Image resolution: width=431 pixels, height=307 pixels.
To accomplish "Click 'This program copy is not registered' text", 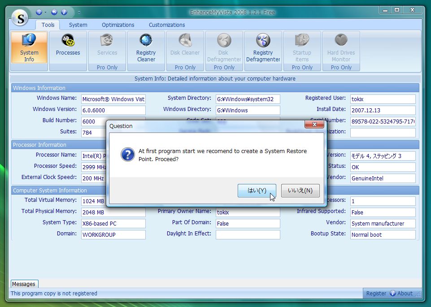I will [54, 293].
